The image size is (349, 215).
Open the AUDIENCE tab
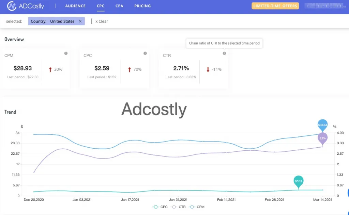point(75,6)
